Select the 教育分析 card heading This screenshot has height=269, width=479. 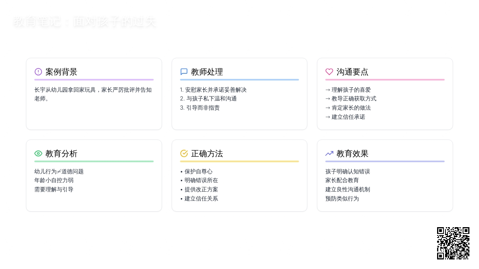(61, 153)
